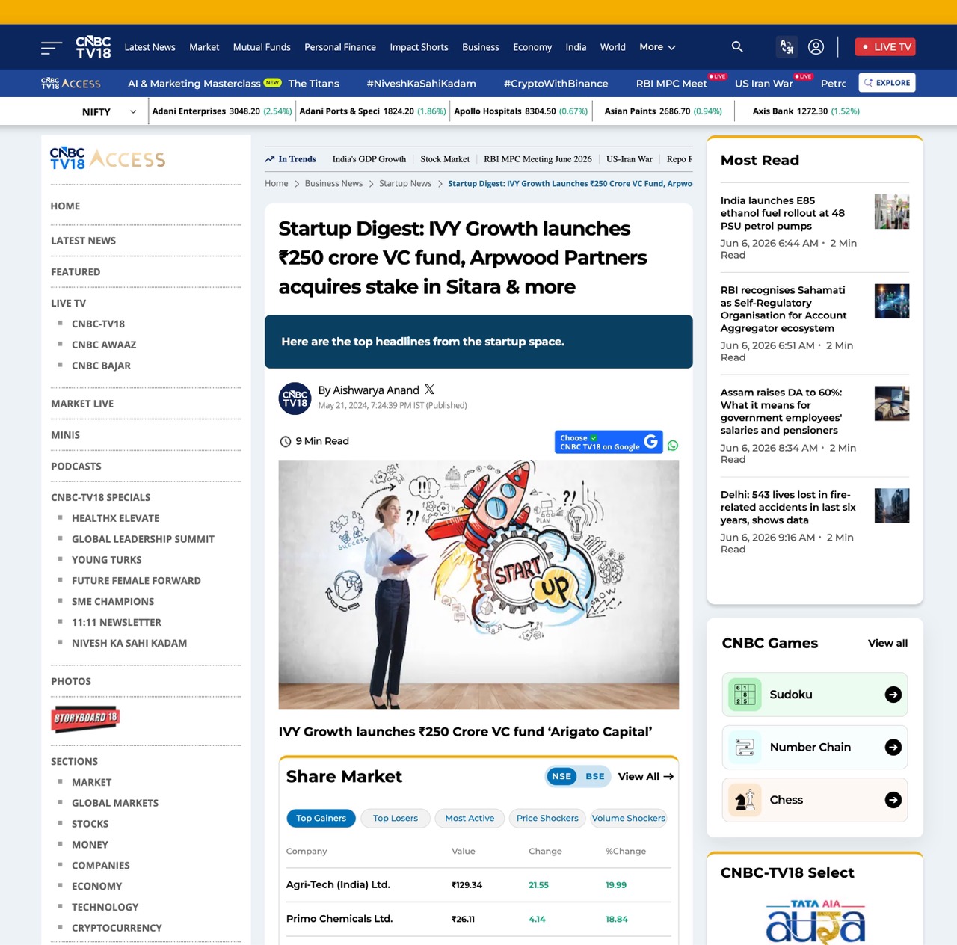
Task: Click Adani Enterprises ticker entry
Action: click(222, 111)
